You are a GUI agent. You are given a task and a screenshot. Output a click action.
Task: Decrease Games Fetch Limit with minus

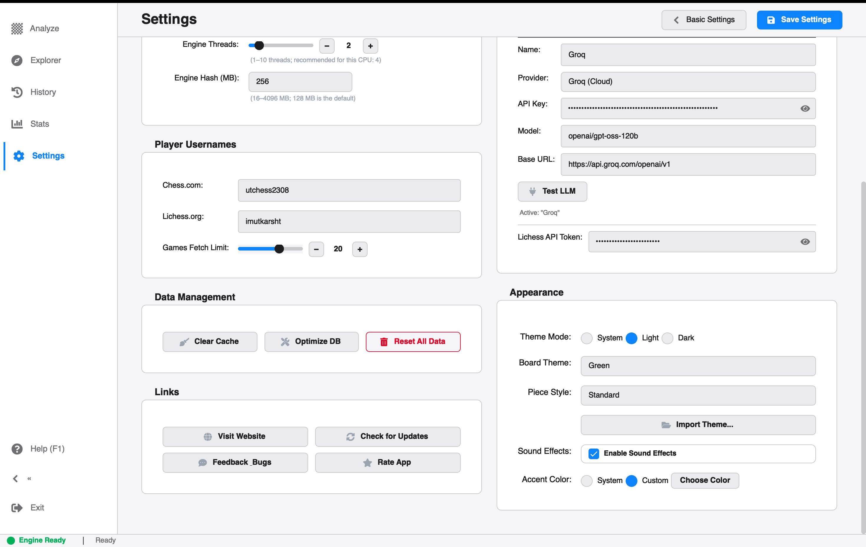[x=316, y=249]
